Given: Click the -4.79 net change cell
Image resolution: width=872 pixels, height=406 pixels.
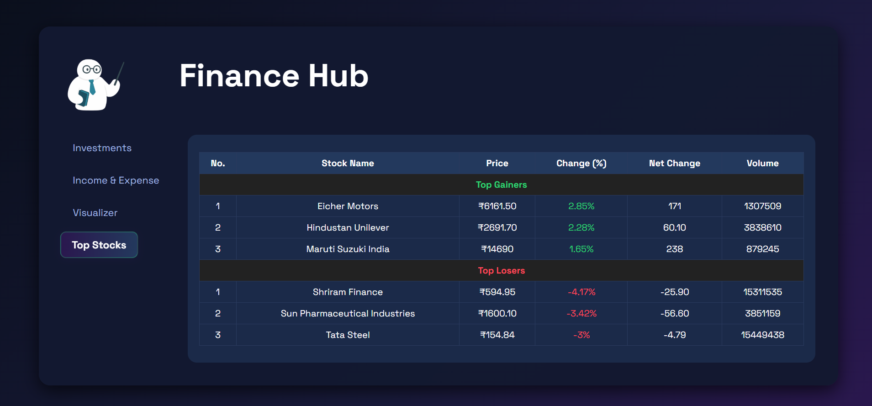Looking at the screenshot, I should pyautogui.click(x=674, y=335).
